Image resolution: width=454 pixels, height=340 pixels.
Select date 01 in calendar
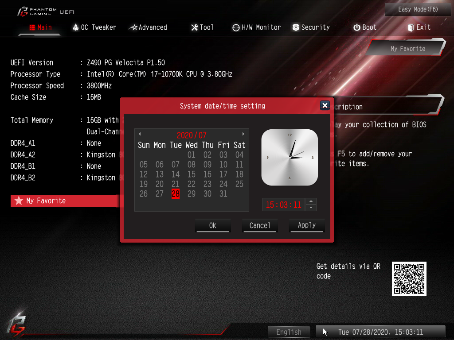(192, 155)
